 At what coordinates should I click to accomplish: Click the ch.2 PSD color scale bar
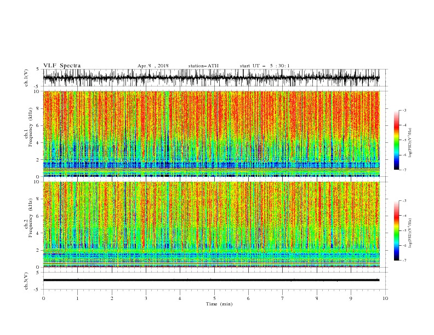[x=396, y=230]
